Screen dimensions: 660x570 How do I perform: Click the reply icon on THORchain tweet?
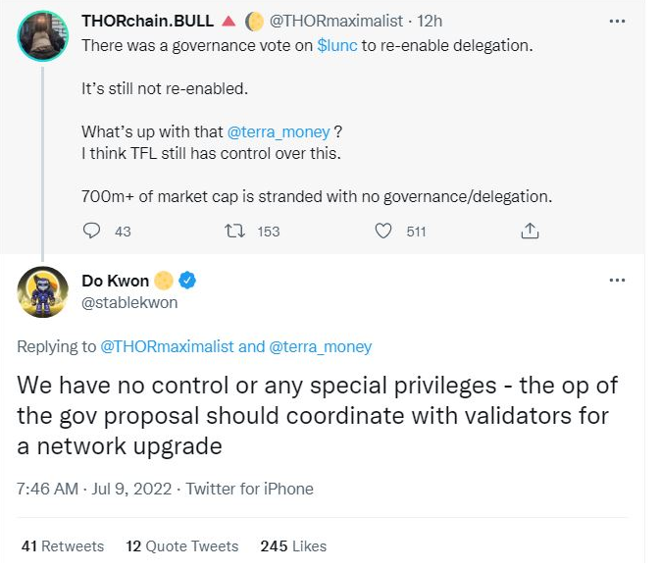[92, 231]
